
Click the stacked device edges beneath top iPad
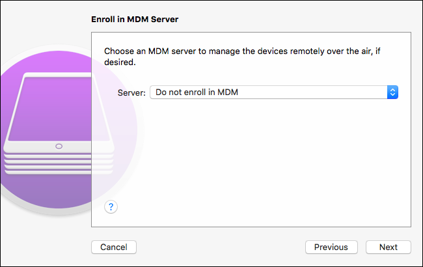coord(59,163)
